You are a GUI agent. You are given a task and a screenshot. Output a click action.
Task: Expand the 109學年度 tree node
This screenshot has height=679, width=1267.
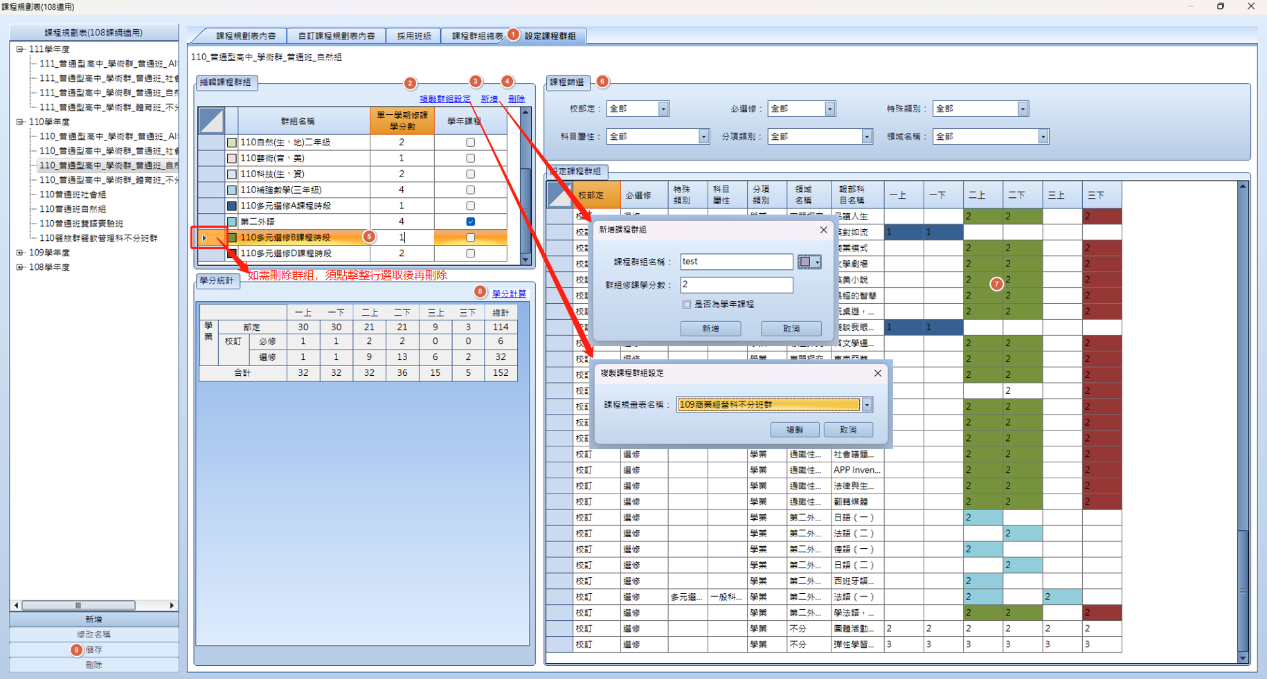20,253
